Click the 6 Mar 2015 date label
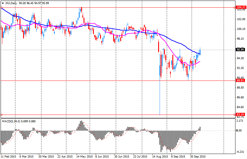This screenshot has width=247, height=159. coord(26,157)
